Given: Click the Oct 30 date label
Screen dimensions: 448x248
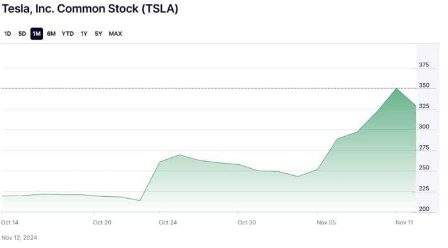Looking at the screenshot, I should pos(246,222).
